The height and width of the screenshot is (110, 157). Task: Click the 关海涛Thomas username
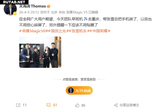click(32, 6)
